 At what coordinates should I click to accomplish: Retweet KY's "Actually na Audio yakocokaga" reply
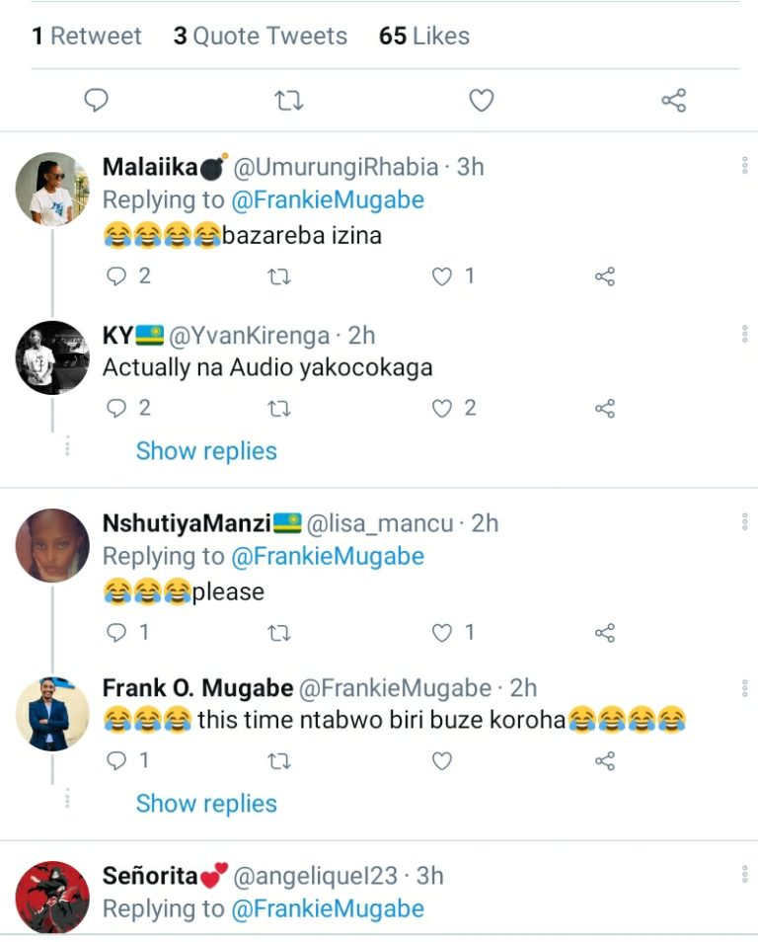coord(279,408)
